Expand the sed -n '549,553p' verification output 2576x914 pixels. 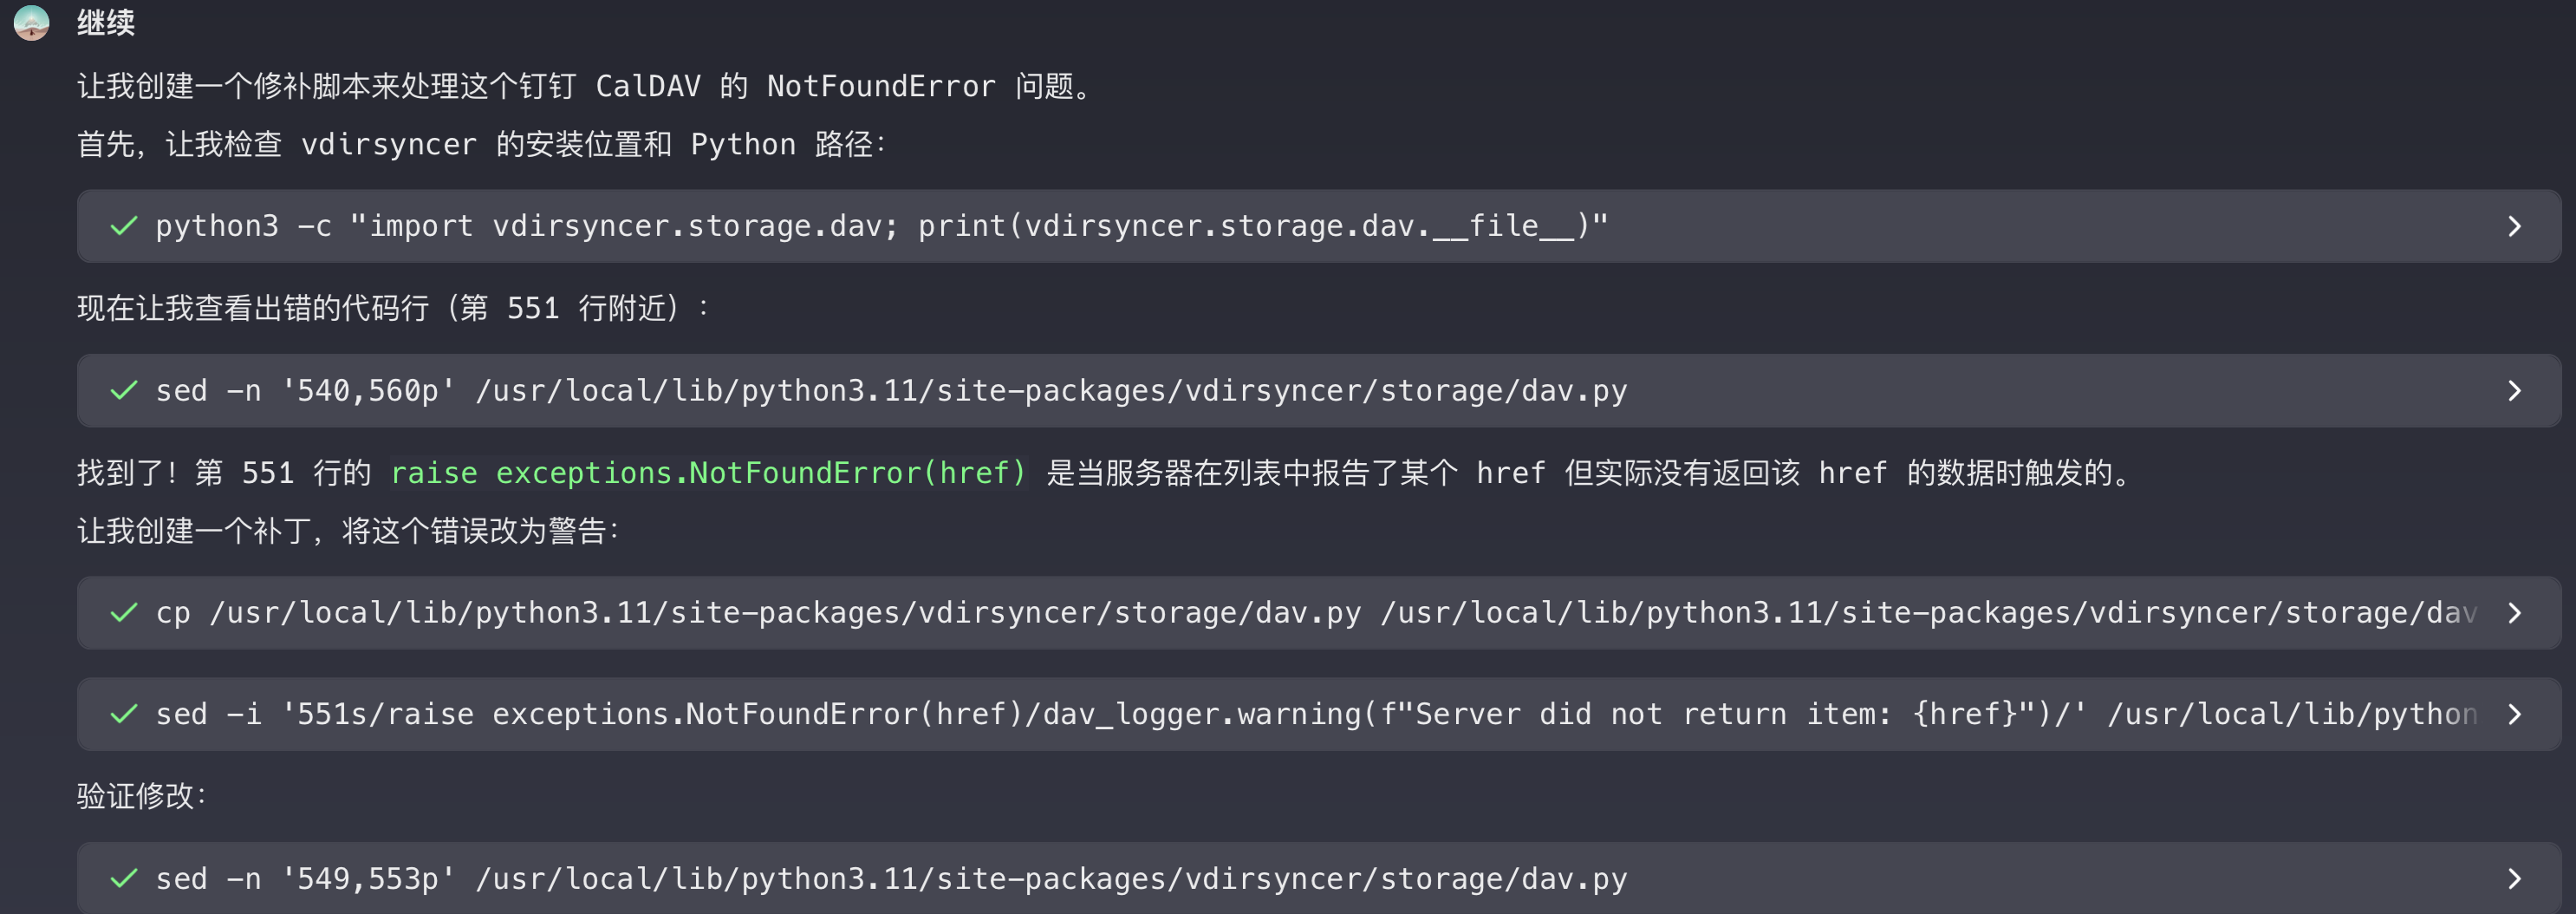[2514, 879]
